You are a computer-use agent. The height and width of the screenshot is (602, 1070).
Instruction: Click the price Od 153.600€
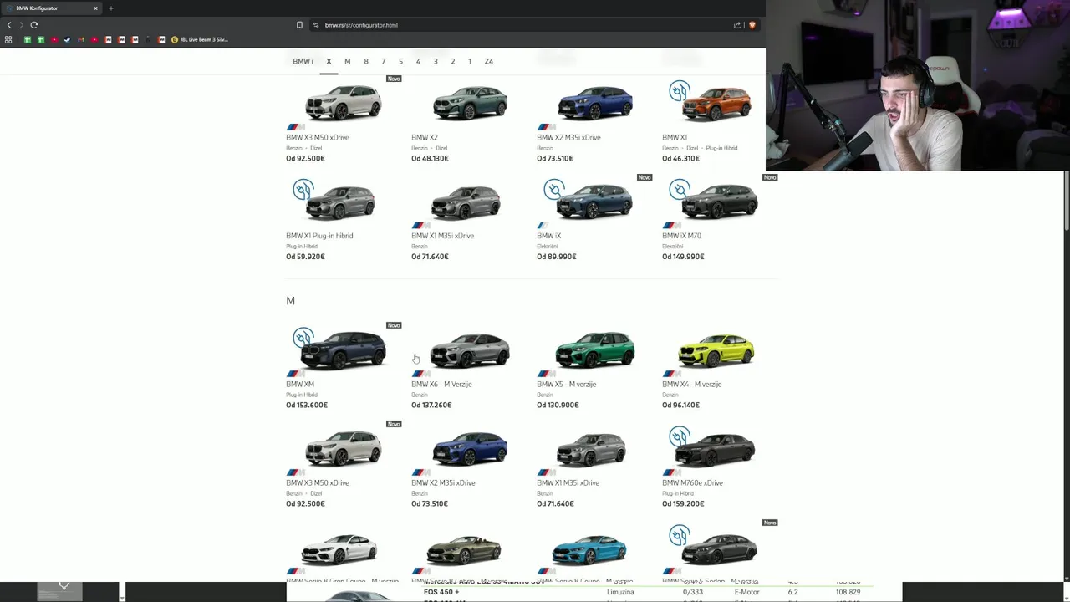307,406
